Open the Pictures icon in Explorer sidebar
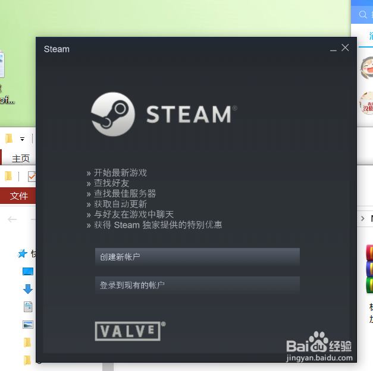Screen dimensions: 373x371 click(28, 325)
